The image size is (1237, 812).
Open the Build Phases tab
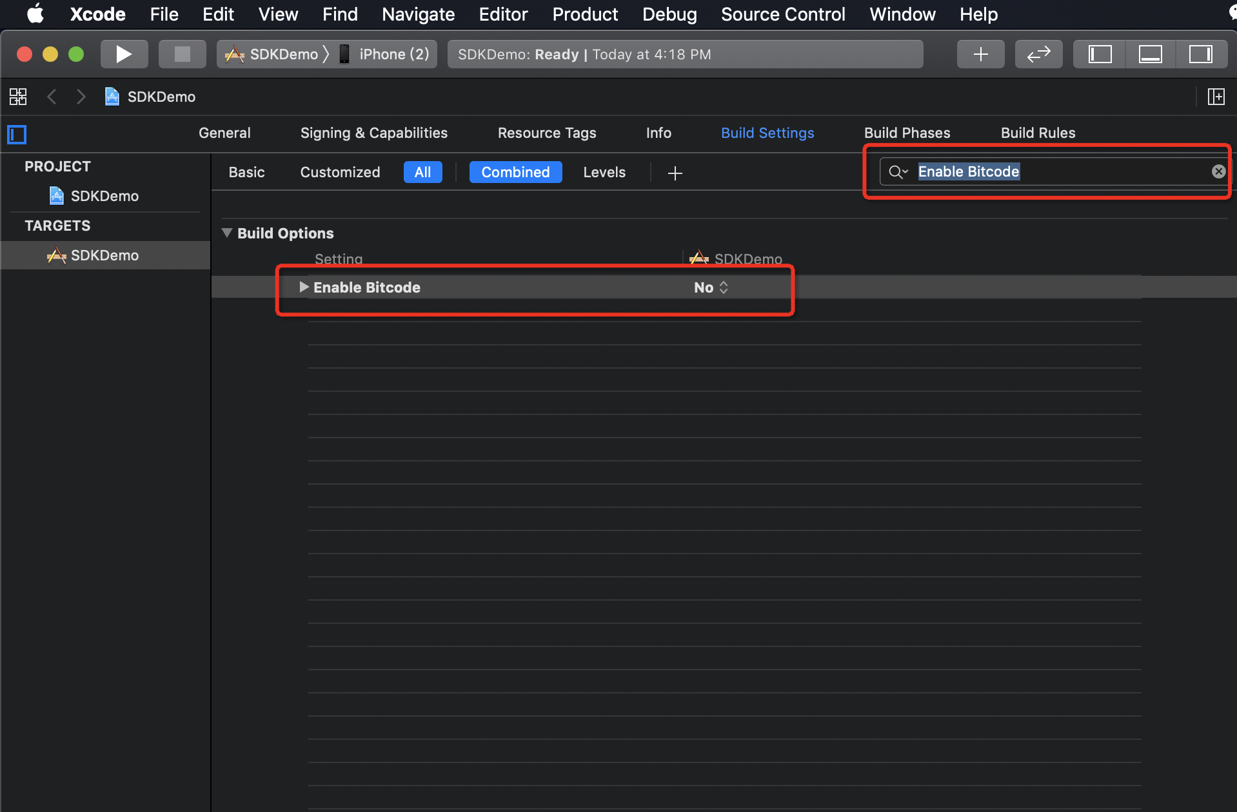(x=907, y=133)
